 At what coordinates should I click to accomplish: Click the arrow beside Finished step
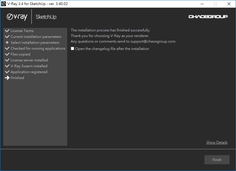7,78
